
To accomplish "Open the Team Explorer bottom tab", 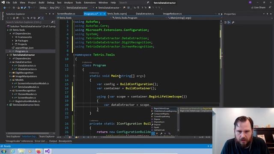I will tap(47, 136).
